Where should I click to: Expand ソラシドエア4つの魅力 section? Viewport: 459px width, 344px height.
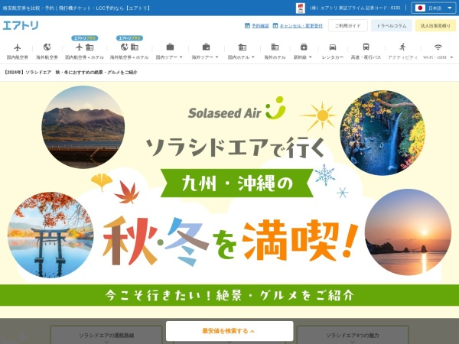point(353,336)
